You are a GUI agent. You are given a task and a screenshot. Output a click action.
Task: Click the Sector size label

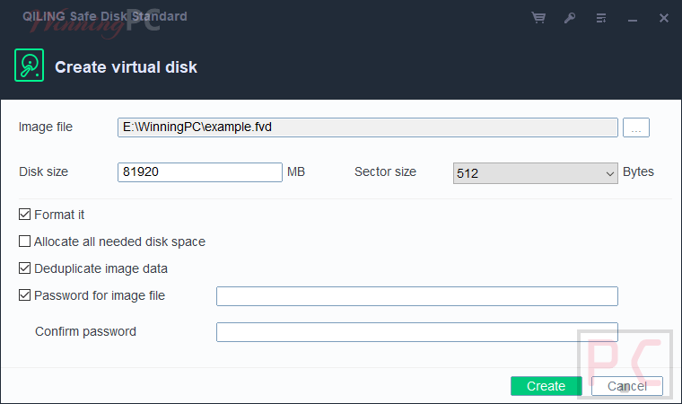click(385, 171)
